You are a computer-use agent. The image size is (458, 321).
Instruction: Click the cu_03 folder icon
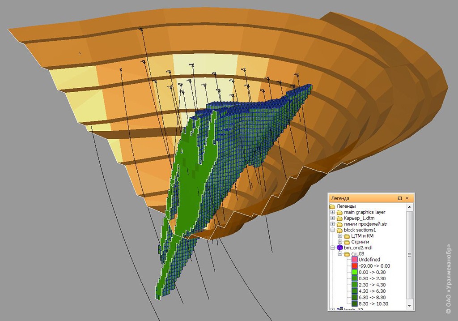[347, 254]
